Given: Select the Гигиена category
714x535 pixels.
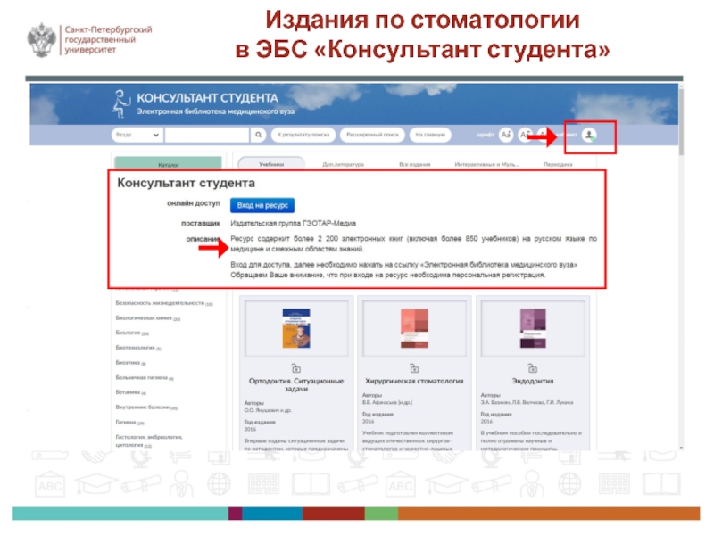Looking at the screenshot, I should click(129, 422).
